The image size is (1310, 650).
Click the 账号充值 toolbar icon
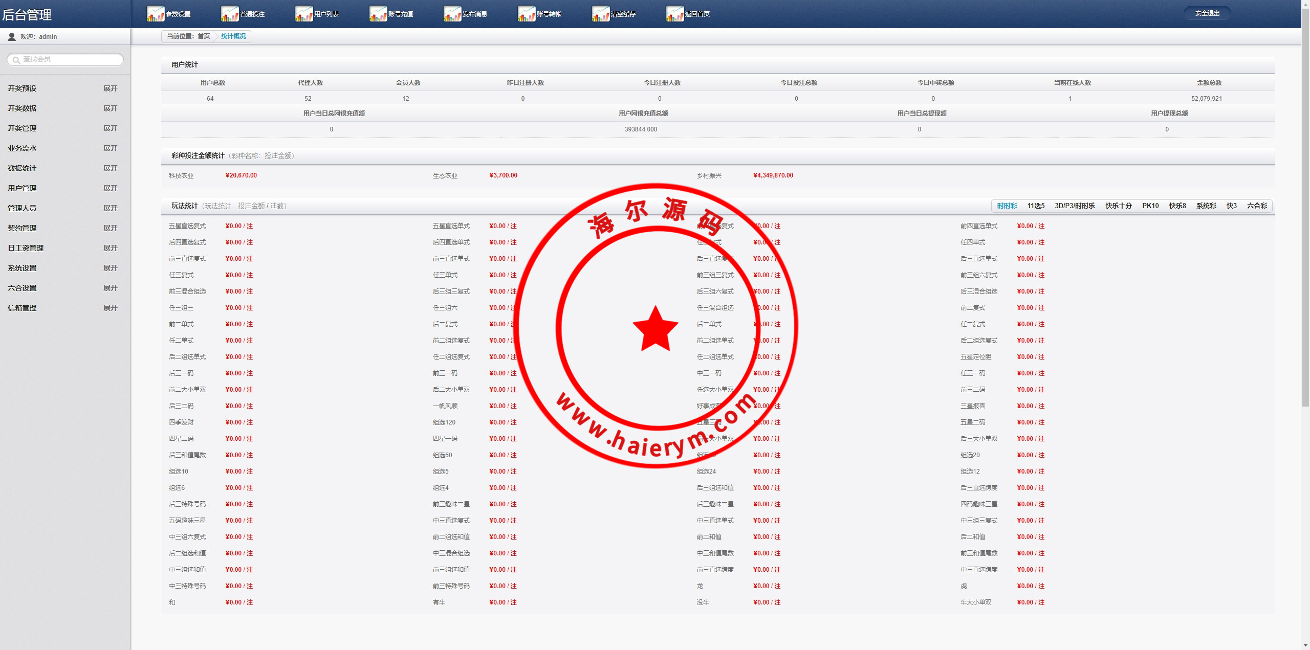pos(378,14)
